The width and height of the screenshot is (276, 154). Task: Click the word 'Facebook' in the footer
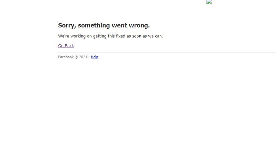pyautogui.click(x=66, y=57)
